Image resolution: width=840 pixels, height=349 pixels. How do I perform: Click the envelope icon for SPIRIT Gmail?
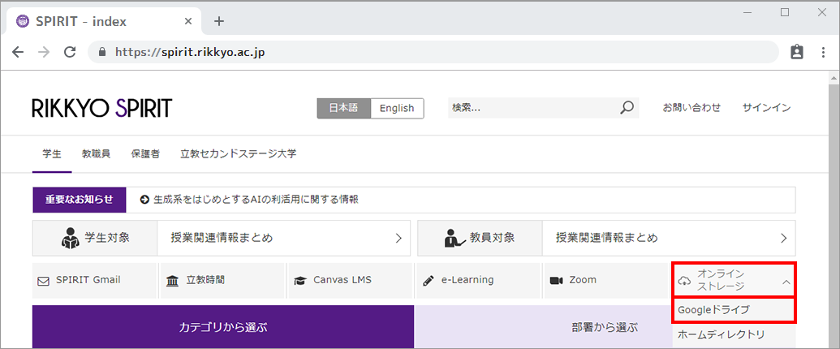click(x=43, y=281)
